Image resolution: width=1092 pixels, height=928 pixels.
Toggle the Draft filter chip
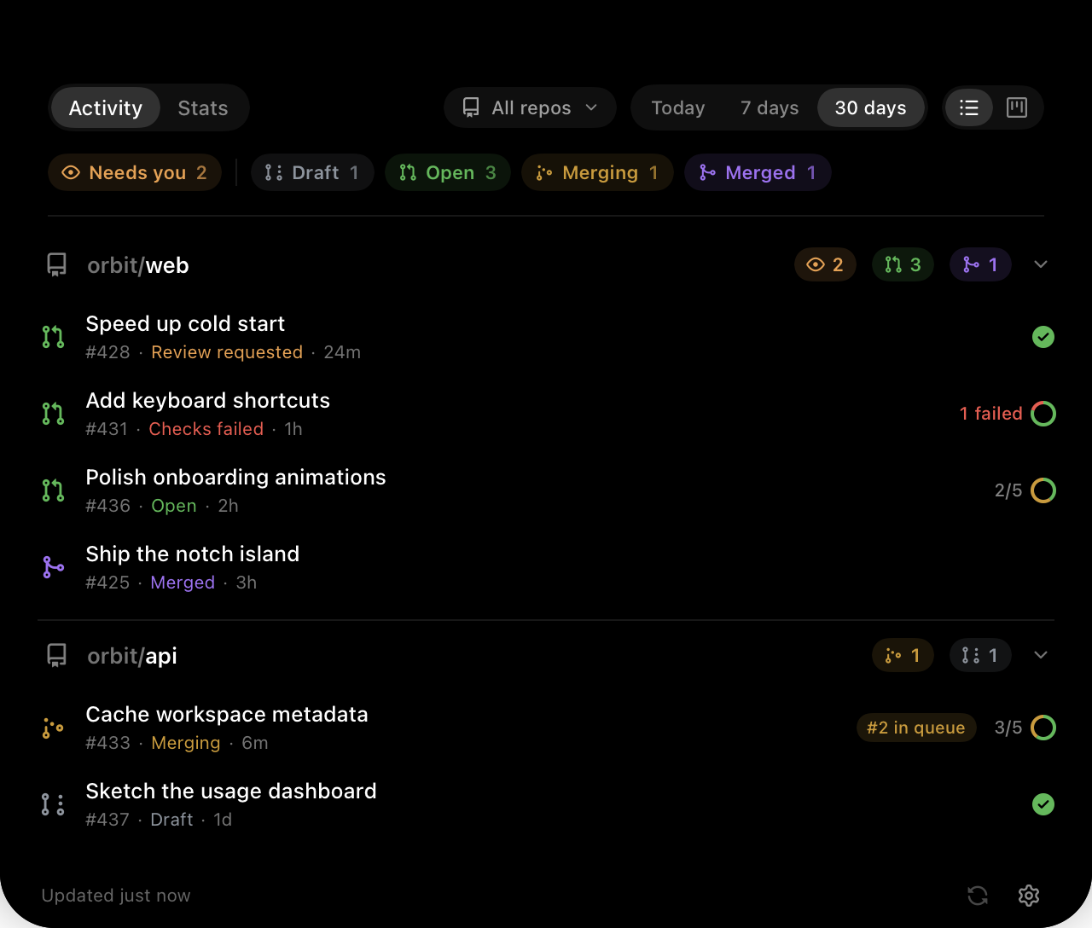point(312,172)
